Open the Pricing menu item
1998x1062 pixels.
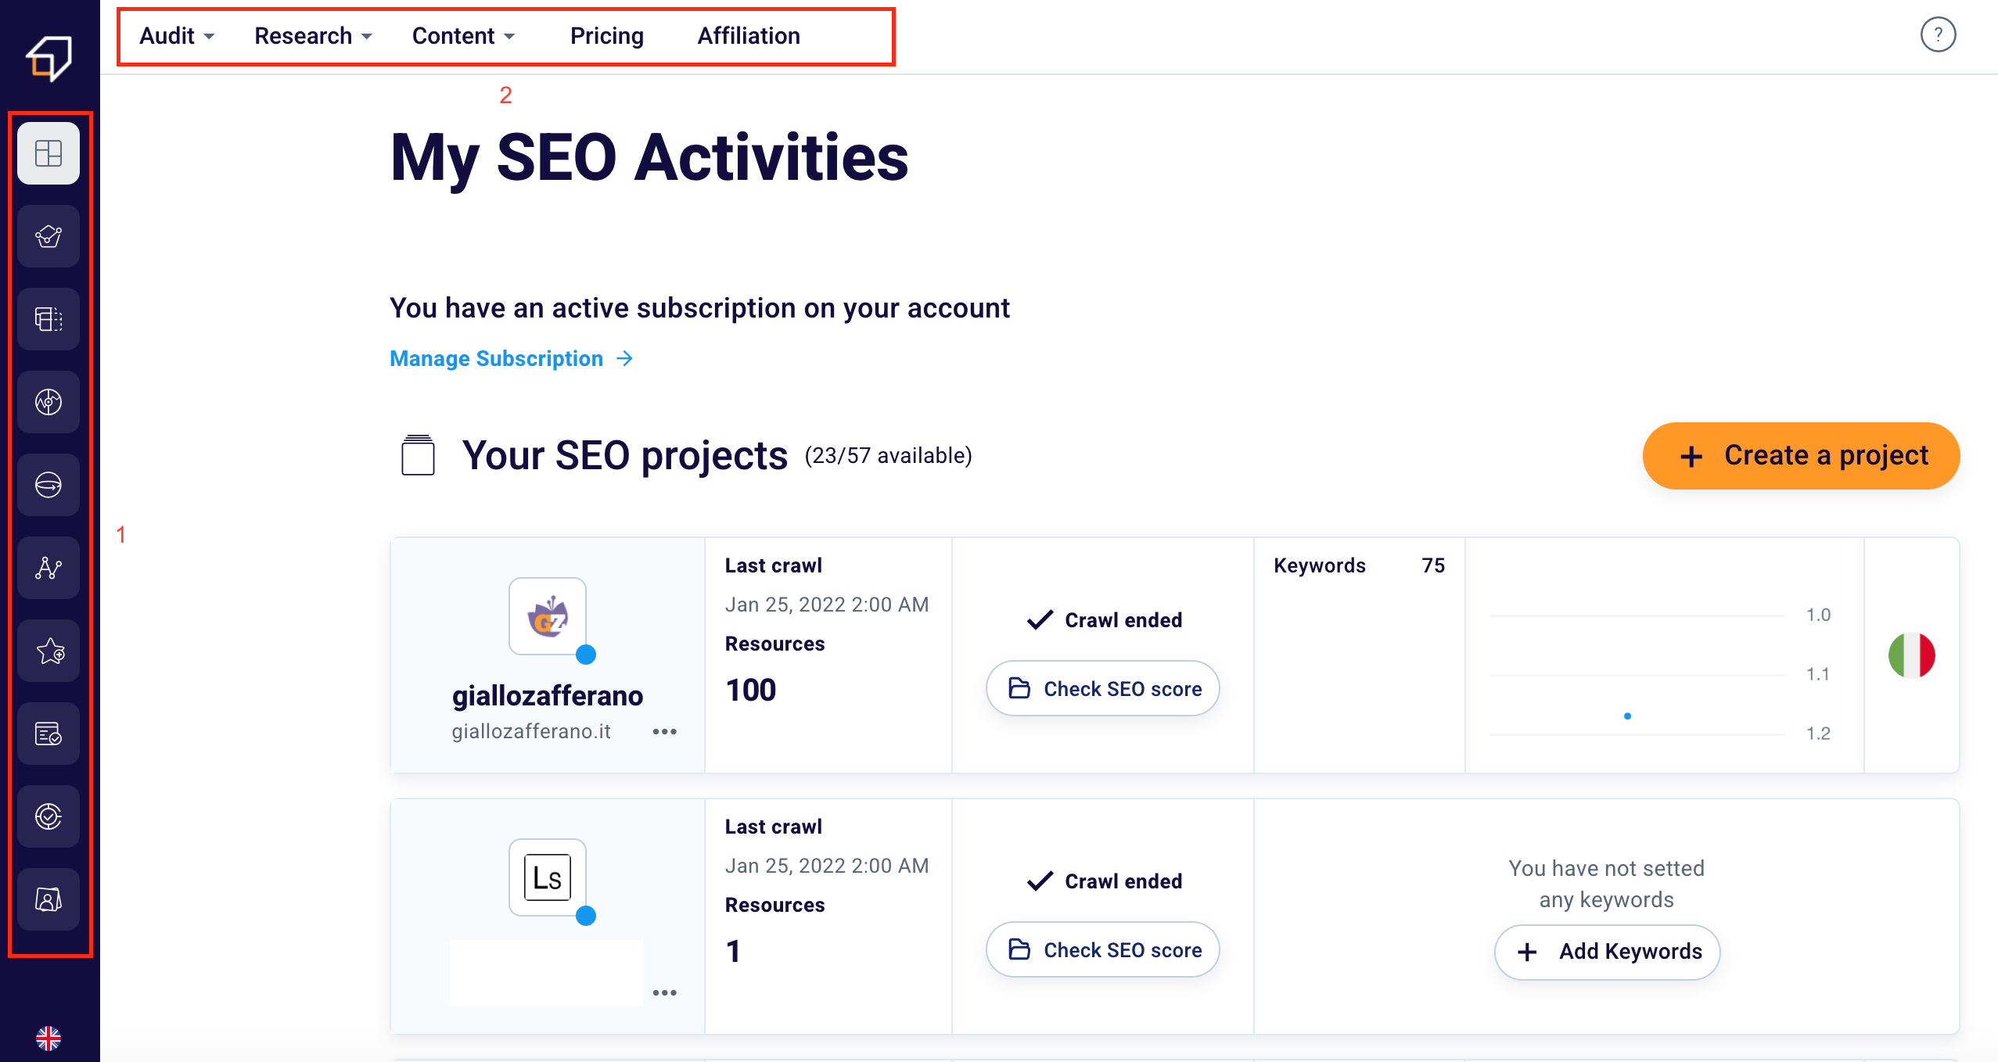(606, 36)
